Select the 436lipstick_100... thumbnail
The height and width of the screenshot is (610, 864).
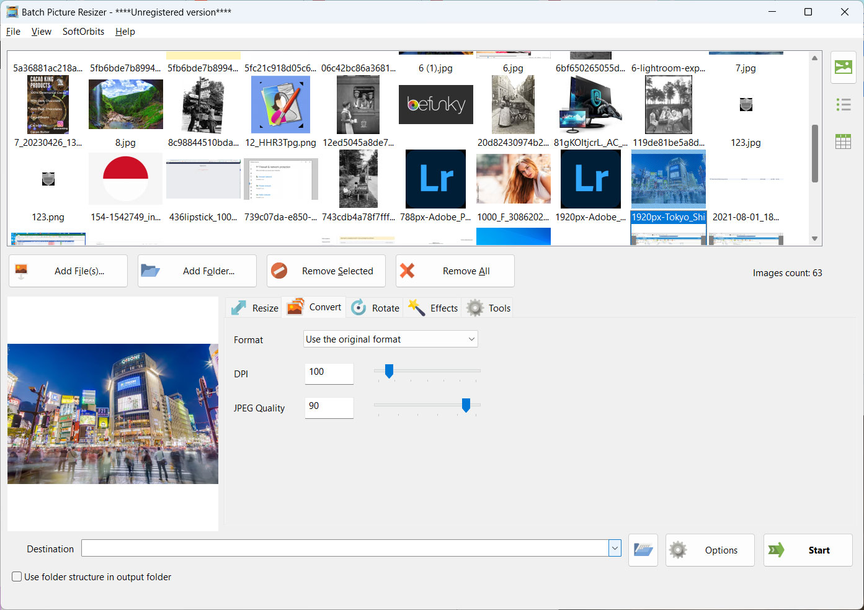[x=203, y=179]
